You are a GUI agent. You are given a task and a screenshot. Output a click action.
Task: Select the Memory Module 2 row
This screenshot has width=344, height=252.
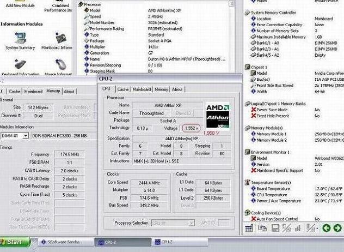coord(297,140)
